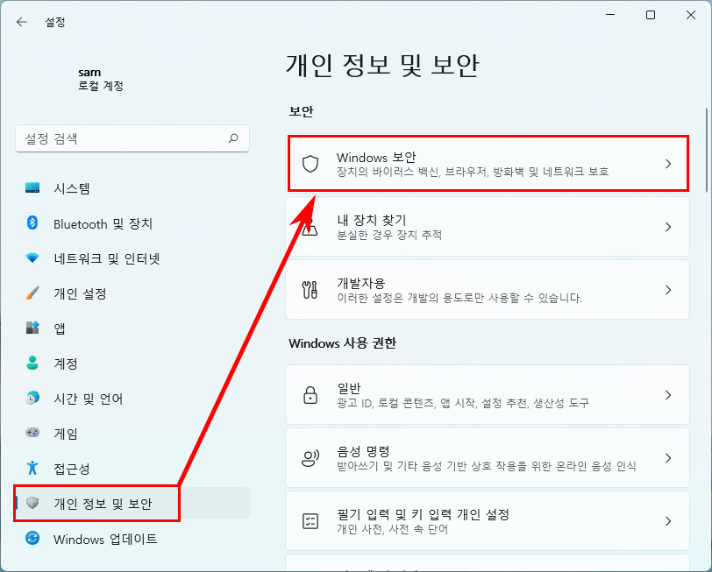Open Windows 업데이트 in sidebar
The height and width of the screenshot is (572, 712).
132,539
